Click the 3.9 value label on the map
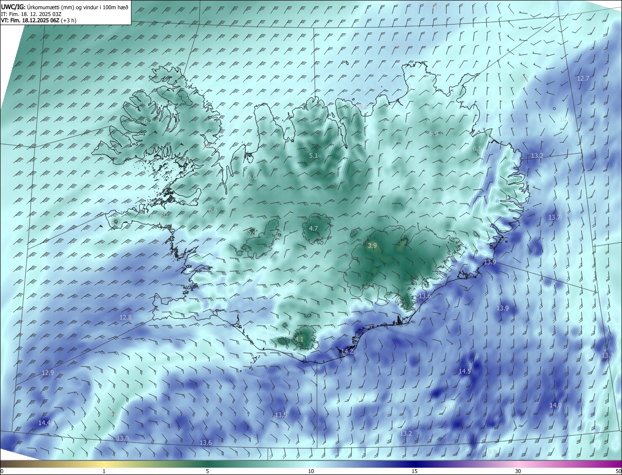The width and height of the screenshot is (622, 475). coord(372,246)
